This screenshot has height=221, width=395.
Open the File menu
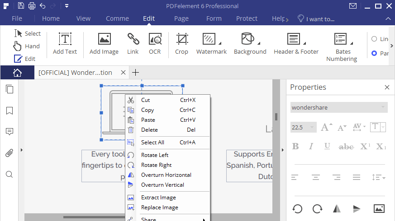(x=17, y=18)
